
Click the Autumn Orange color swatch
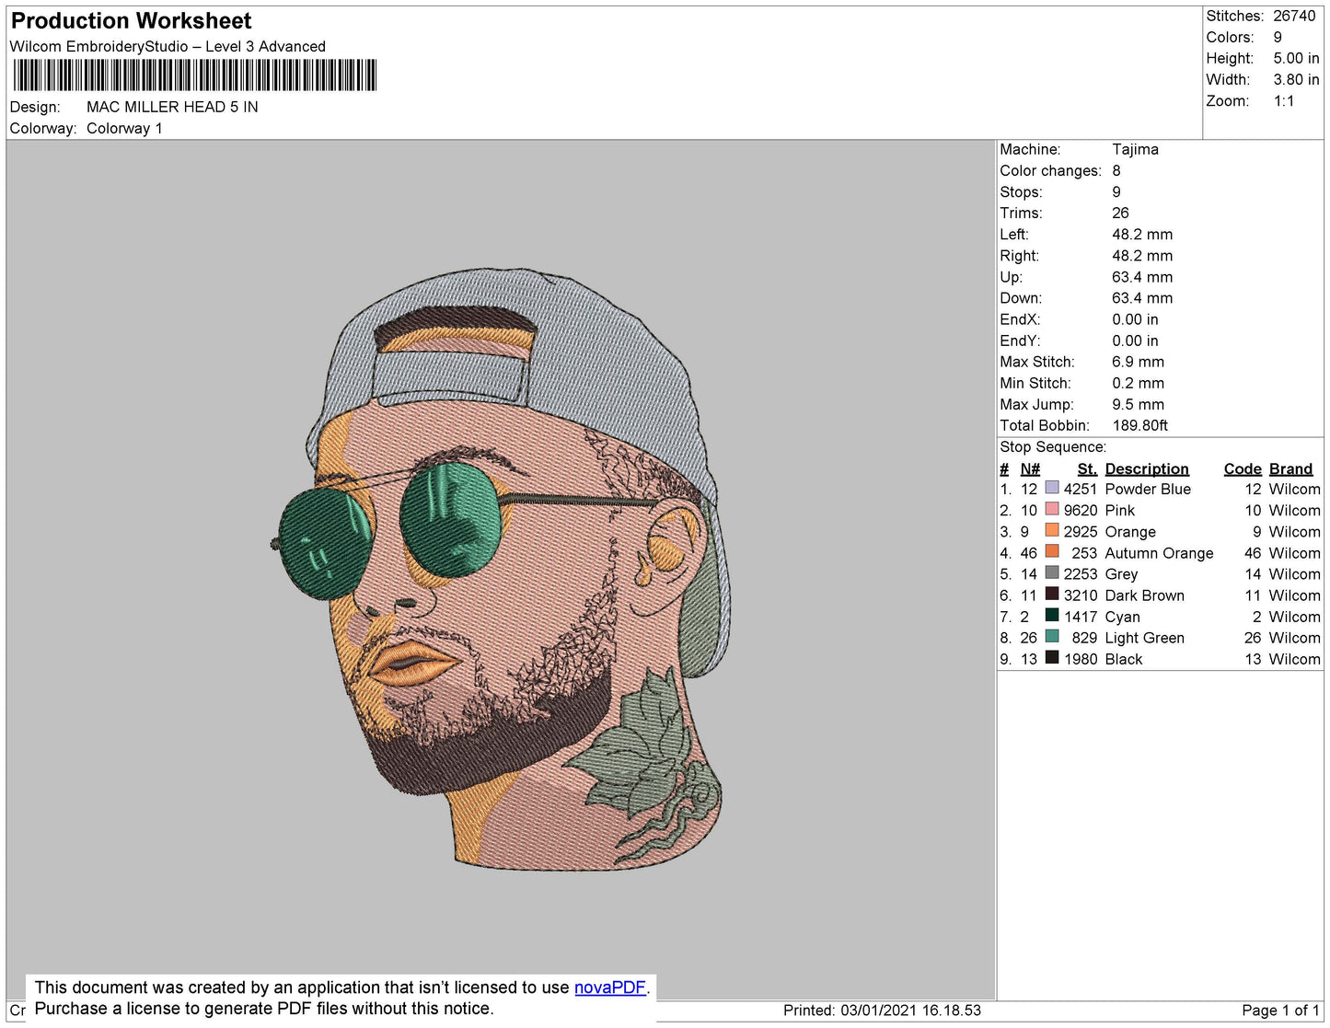[1052, 551]
